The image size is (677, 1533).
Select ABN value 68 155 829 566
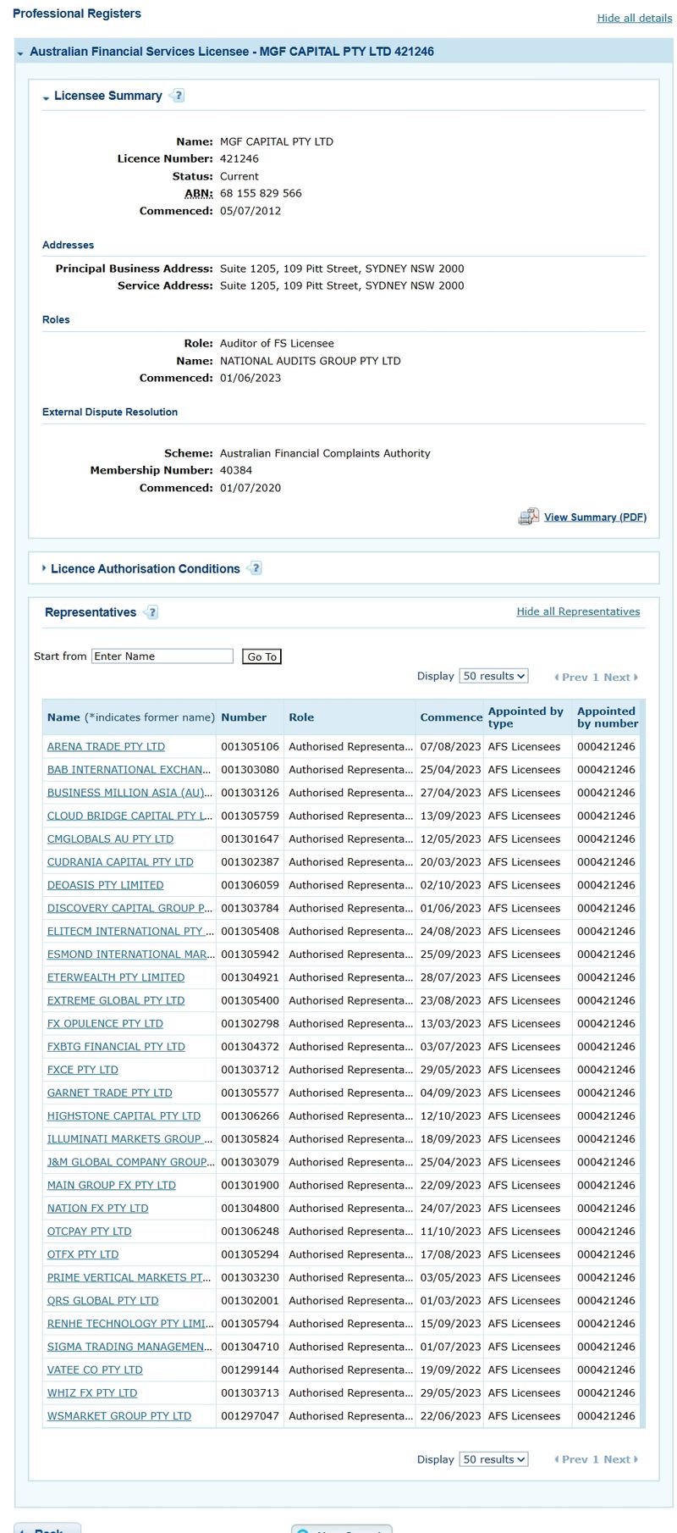(x=261, y=193)
